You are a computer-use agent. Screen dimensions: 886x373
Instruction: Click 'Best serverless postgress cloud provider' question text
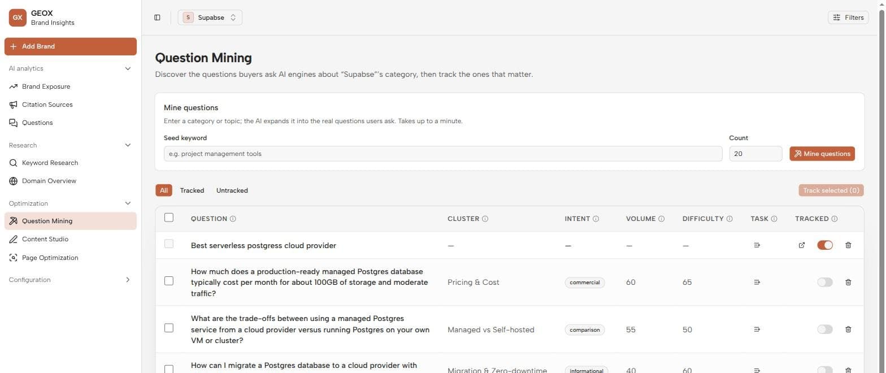coord(263,245)
